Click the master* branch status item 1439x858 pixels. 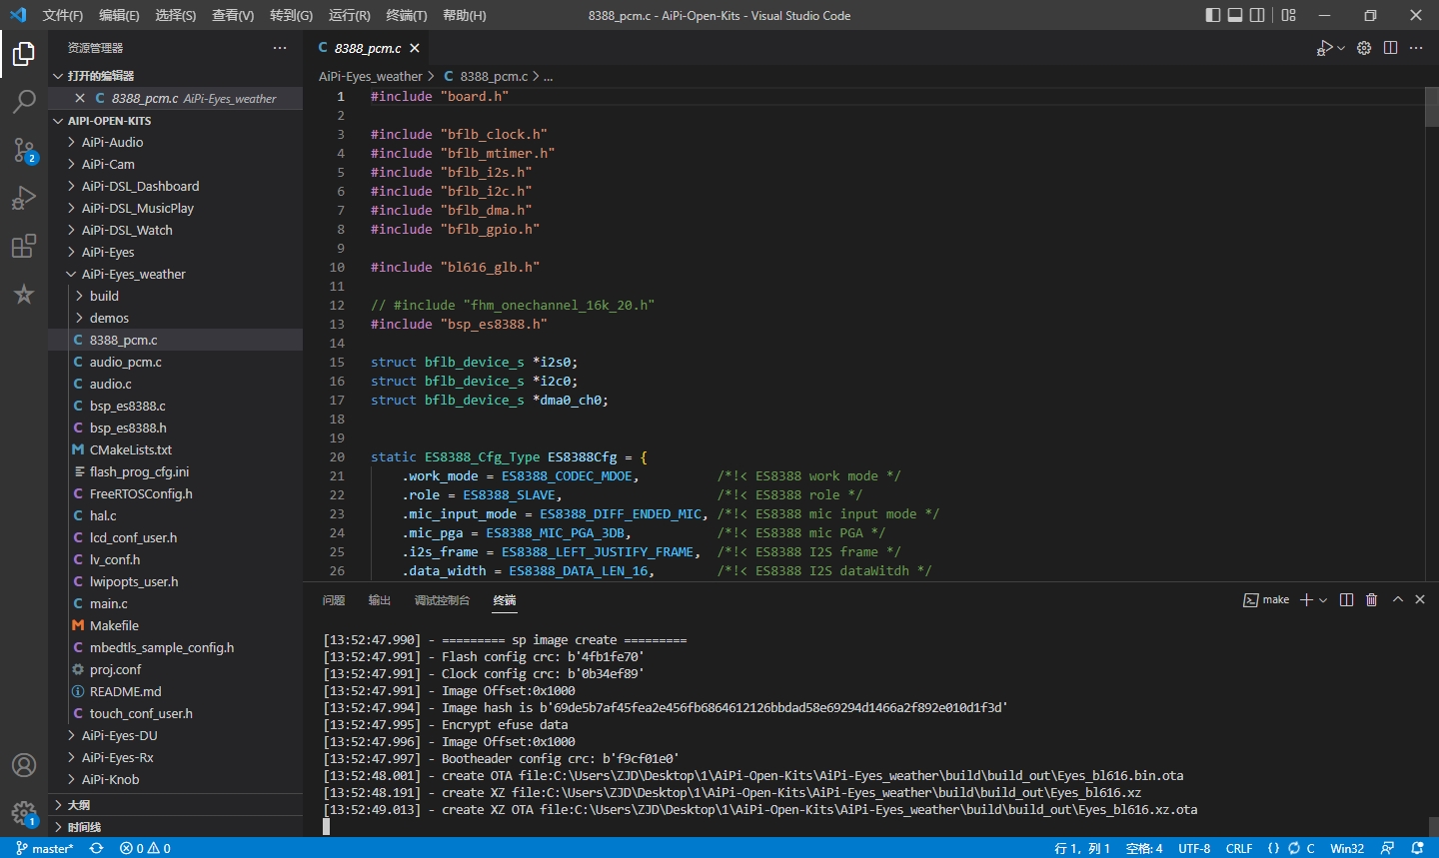coord(44,848)
